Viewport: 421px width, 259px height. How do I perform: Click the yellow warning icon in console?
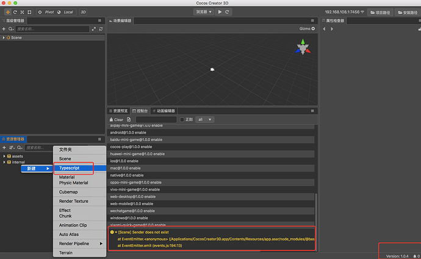[112, 232]
